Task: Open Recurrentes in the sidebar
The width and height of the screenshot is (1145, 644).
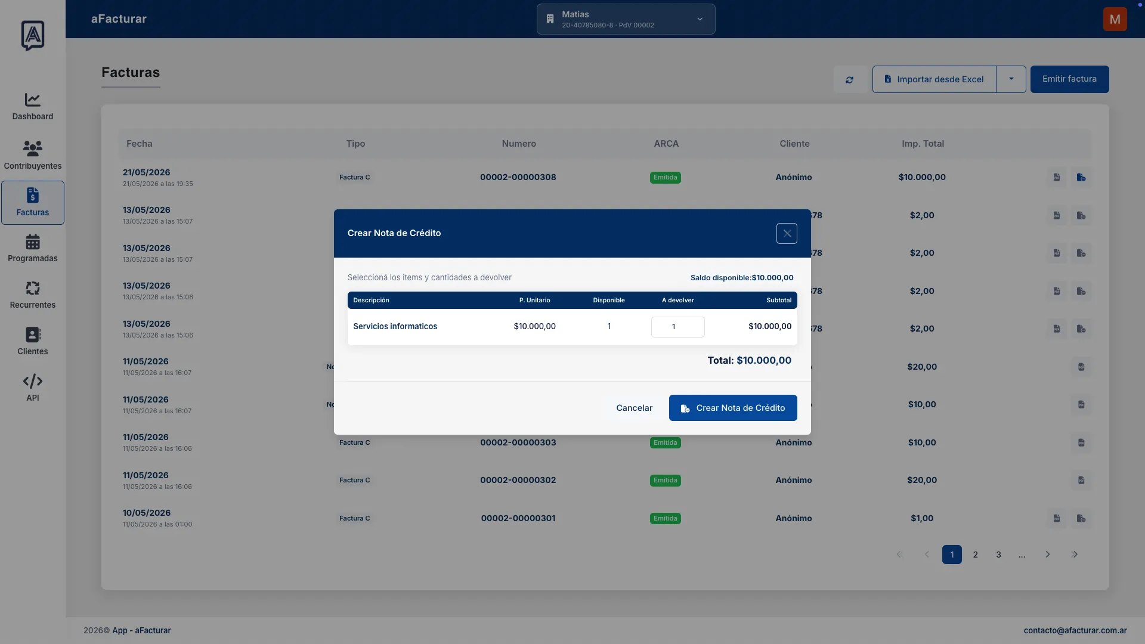Action: (33, 295)
